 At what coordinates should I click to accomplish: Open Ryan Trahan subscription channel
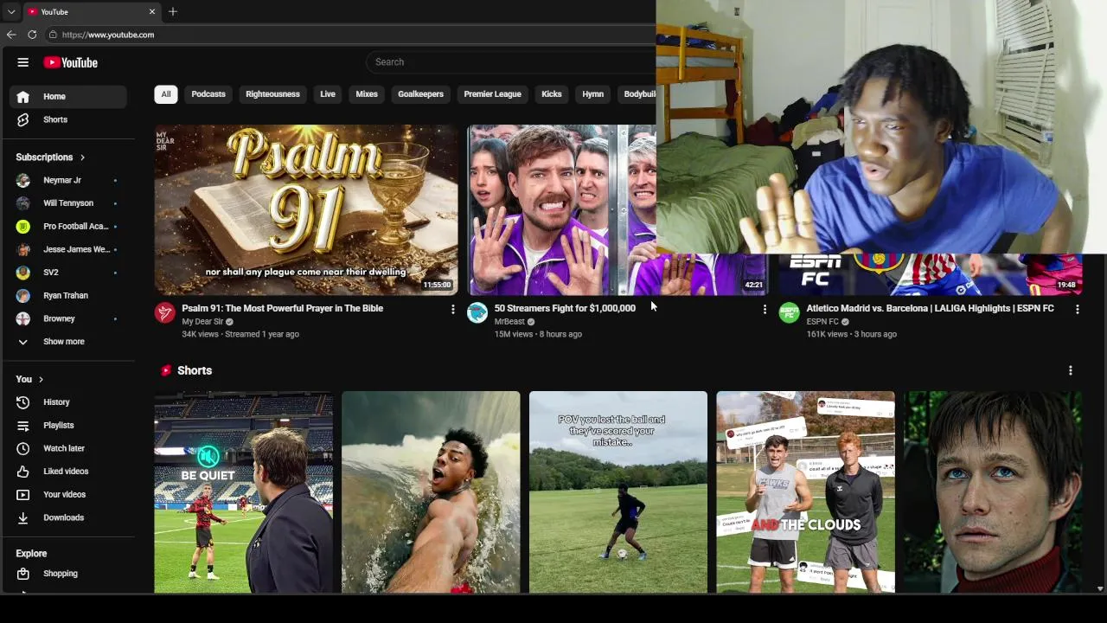(67, 296)
